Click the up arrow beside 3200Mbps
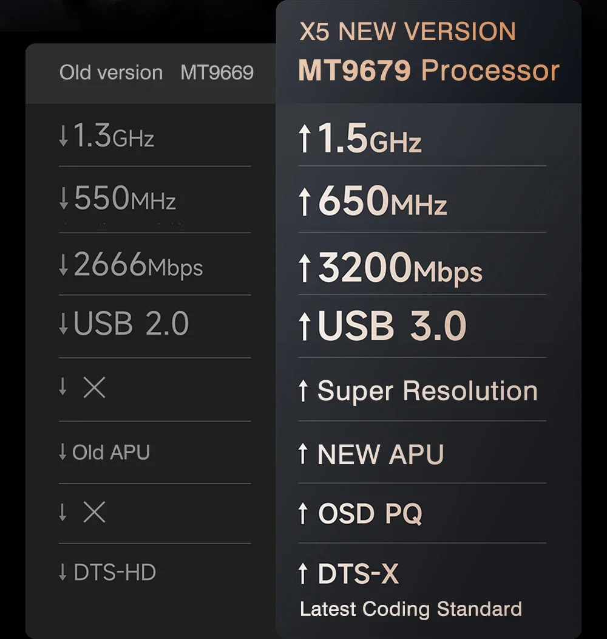This screenshot has height=639, width=607. click(305, 268)
